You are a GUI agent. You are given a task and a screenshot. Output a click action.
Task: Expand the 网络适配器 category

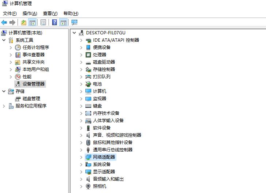(81, 157)
